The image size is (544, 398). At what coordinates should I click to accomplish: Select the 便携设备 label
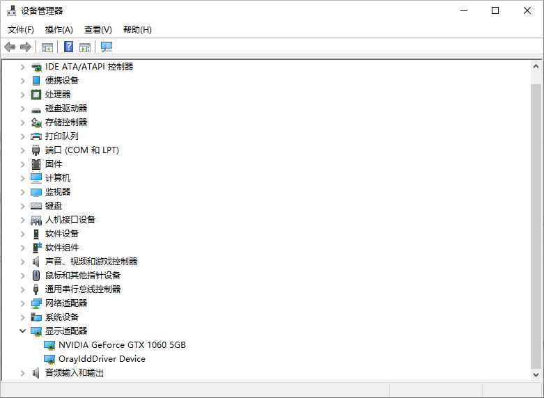point(62,81)
